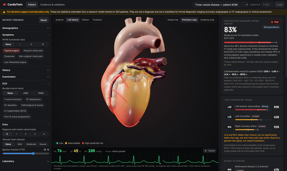Select LBBB bundle-branch block
The height and width of the screenshot is (171, 287).
(x=25, y=93)
